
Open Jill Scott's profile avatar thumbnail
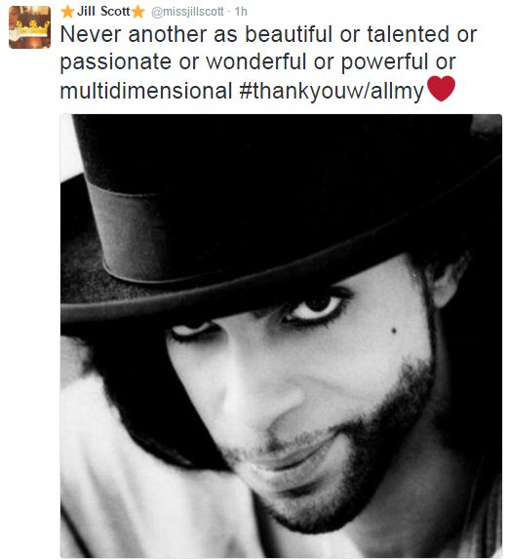point(29,27)
